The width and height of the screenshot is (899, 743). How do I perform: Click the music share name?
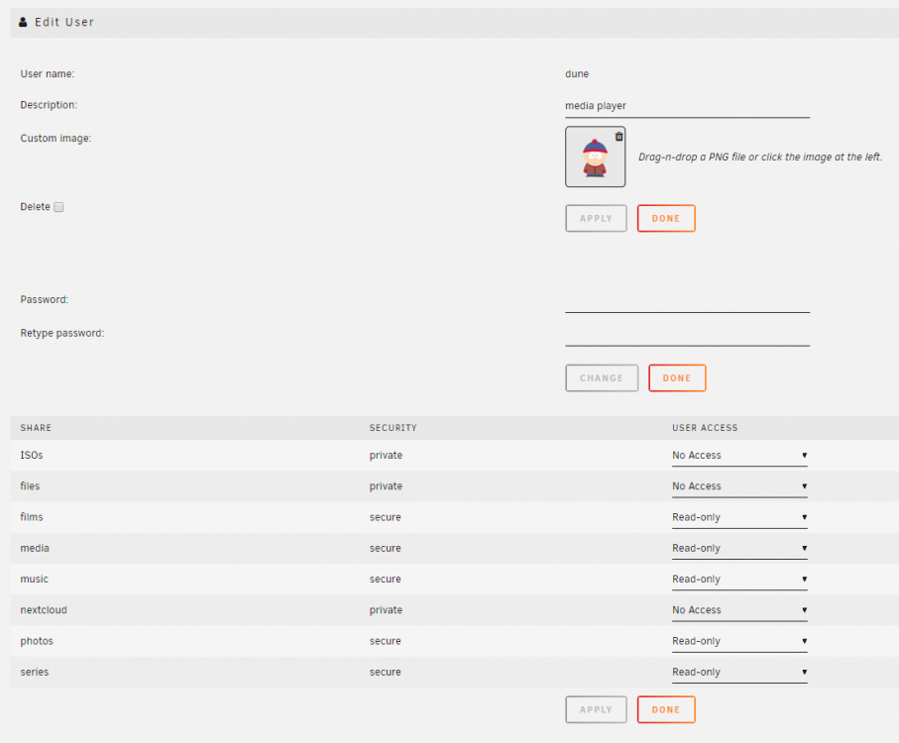[x=34, y=580]
